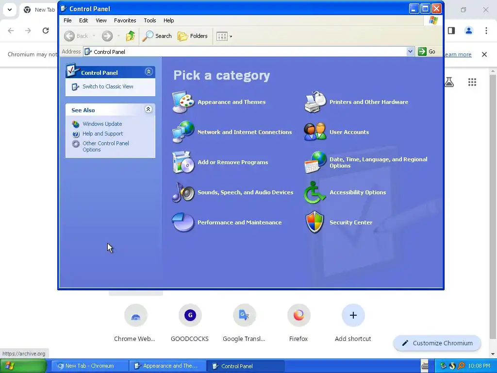Open the Security Center shield icon
The height and width of the screenshot is (373, 497).
coord(315,222)
